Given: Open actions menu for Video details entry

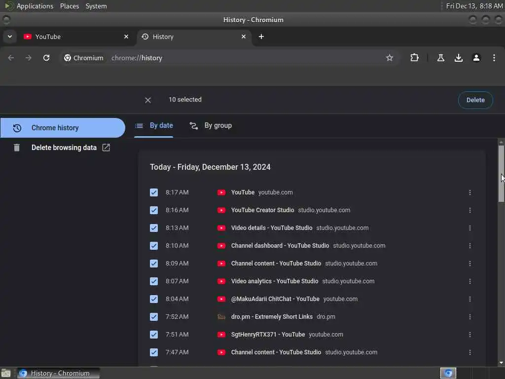Looking at the screenshot, I should pyautogui.click(x=470, y=228).
